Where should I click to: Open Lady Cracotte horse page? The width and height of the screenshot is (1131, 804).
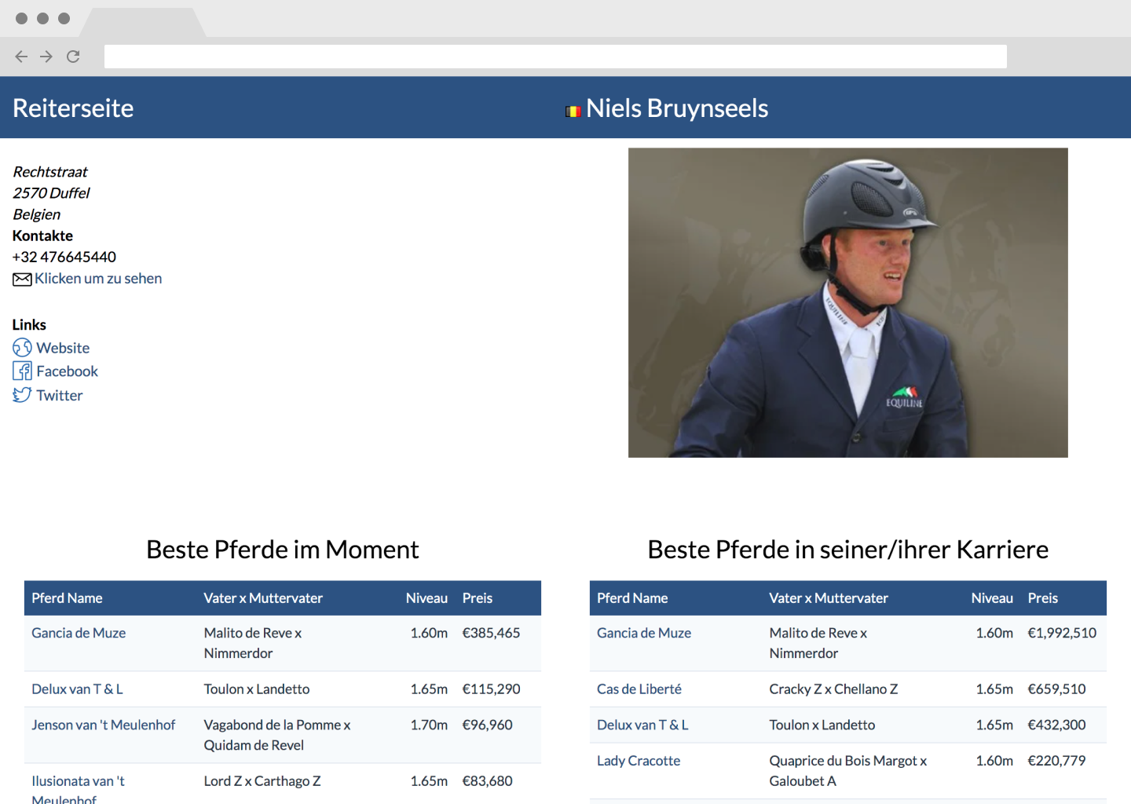click(x=639, y=761)
